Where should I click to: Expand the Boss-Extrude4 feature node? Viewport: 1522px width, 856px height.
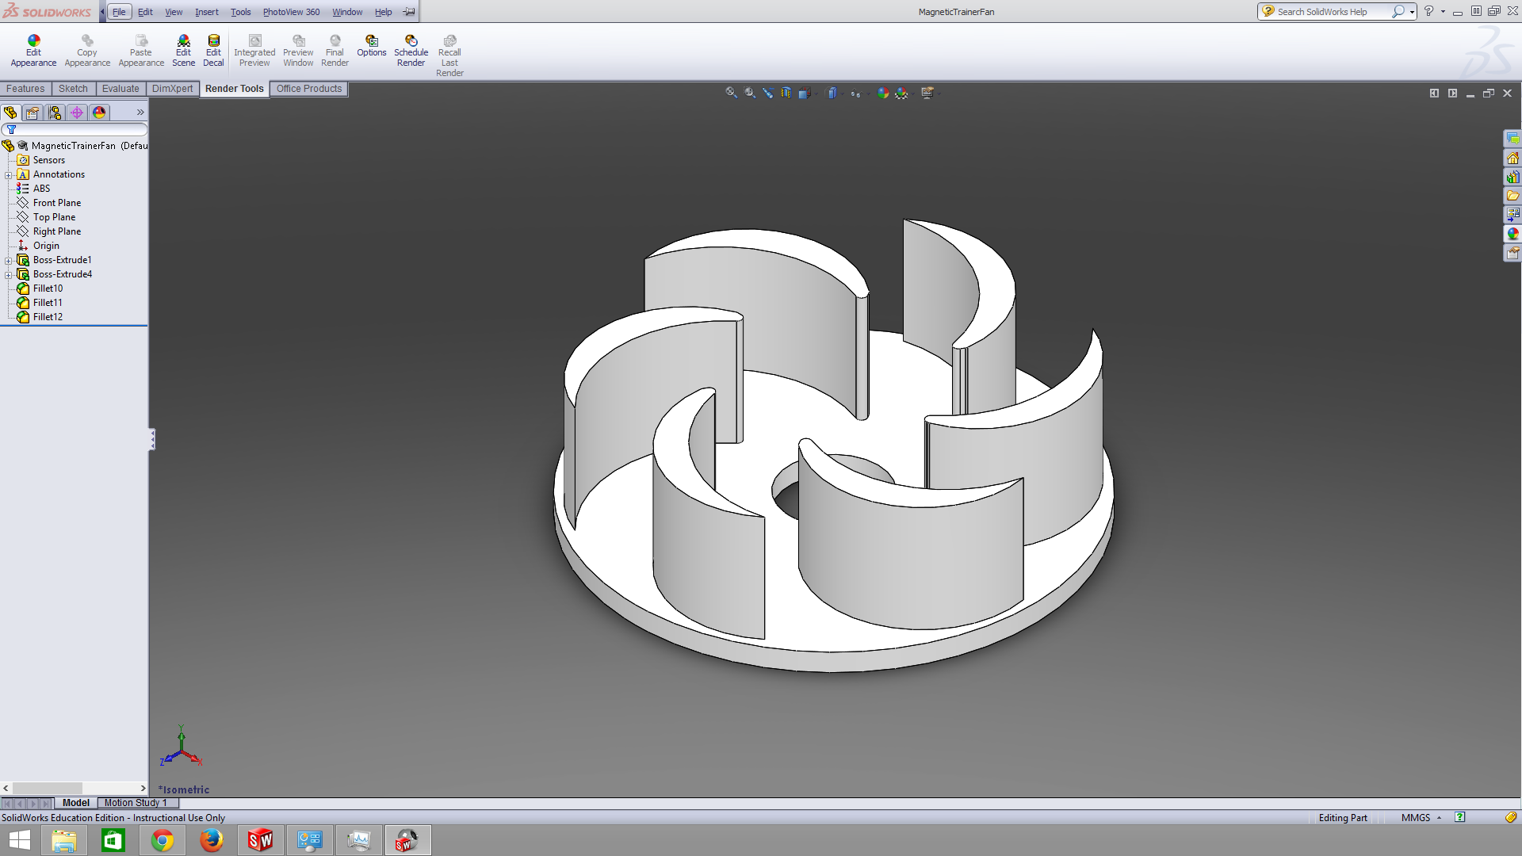click(x=9, y=275)
